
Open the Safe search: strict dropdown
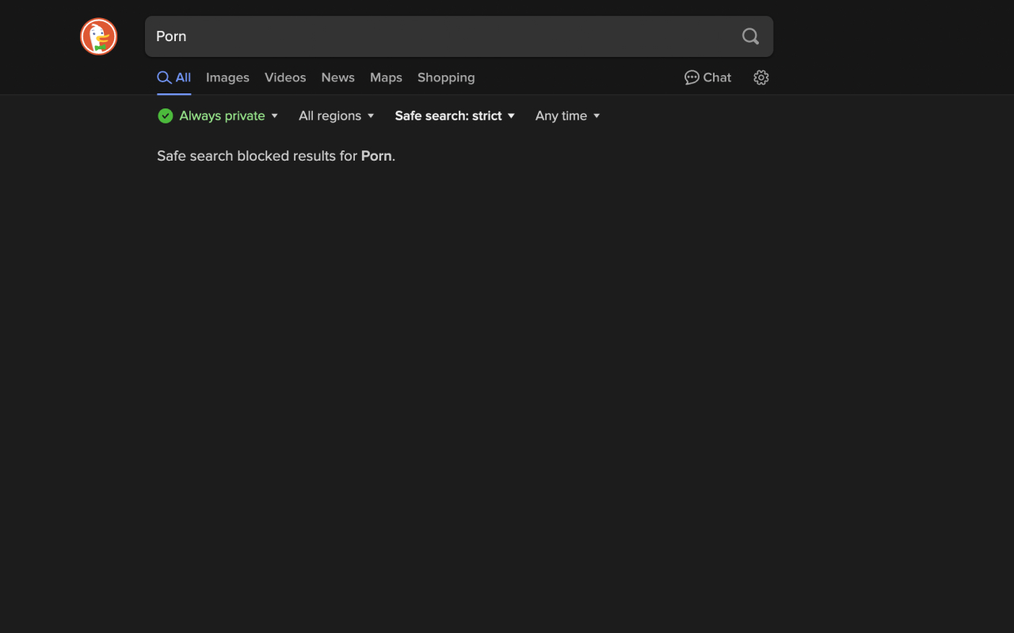pos(455,116)
